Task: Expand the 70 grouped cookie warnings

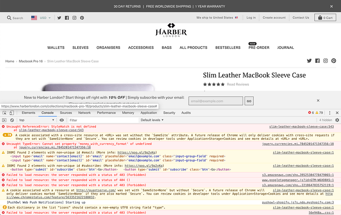Action: tap(8, 135)
